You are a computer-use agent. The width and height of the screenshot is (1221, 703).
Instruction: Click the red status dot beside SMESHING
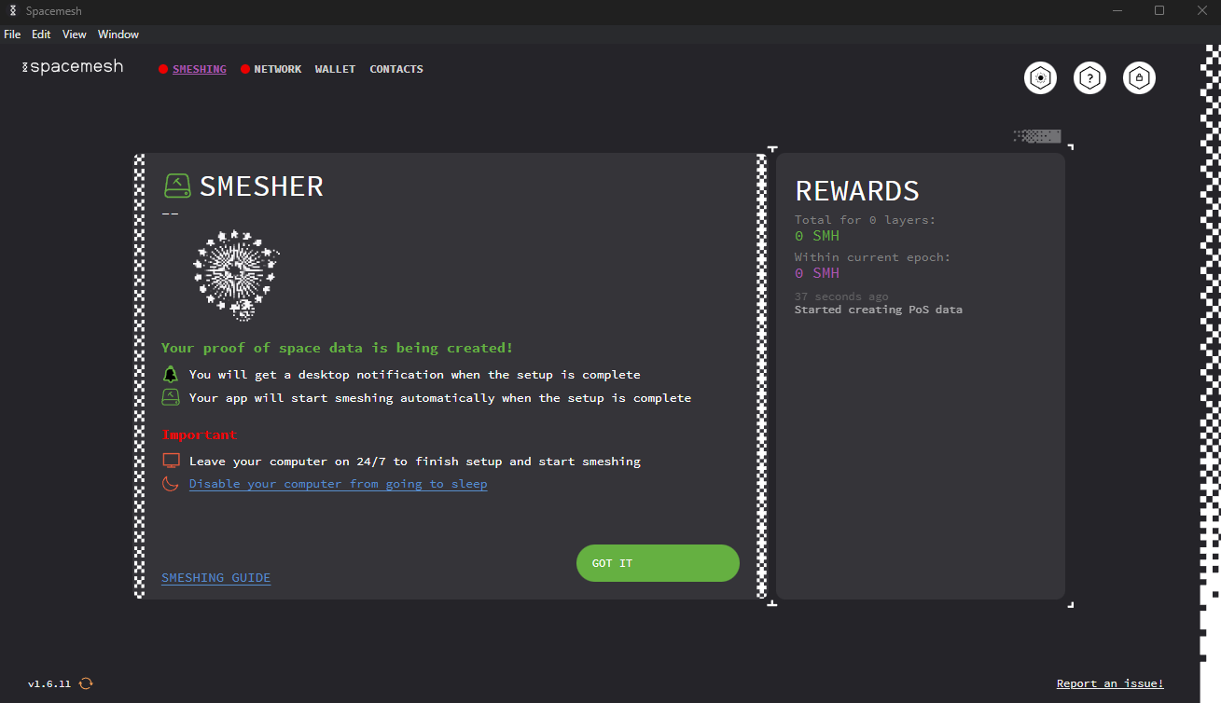(x=163, y=69)
